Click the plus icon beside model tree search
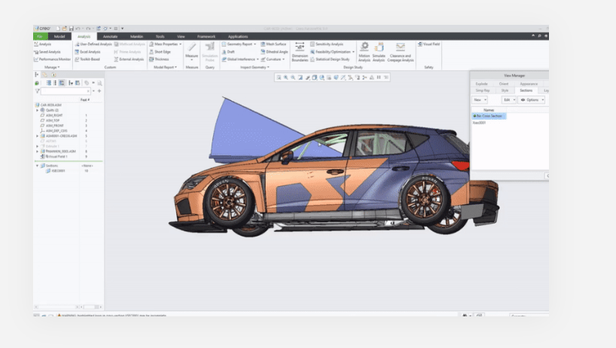Screen dimensions: 616x348 [99, 91]
